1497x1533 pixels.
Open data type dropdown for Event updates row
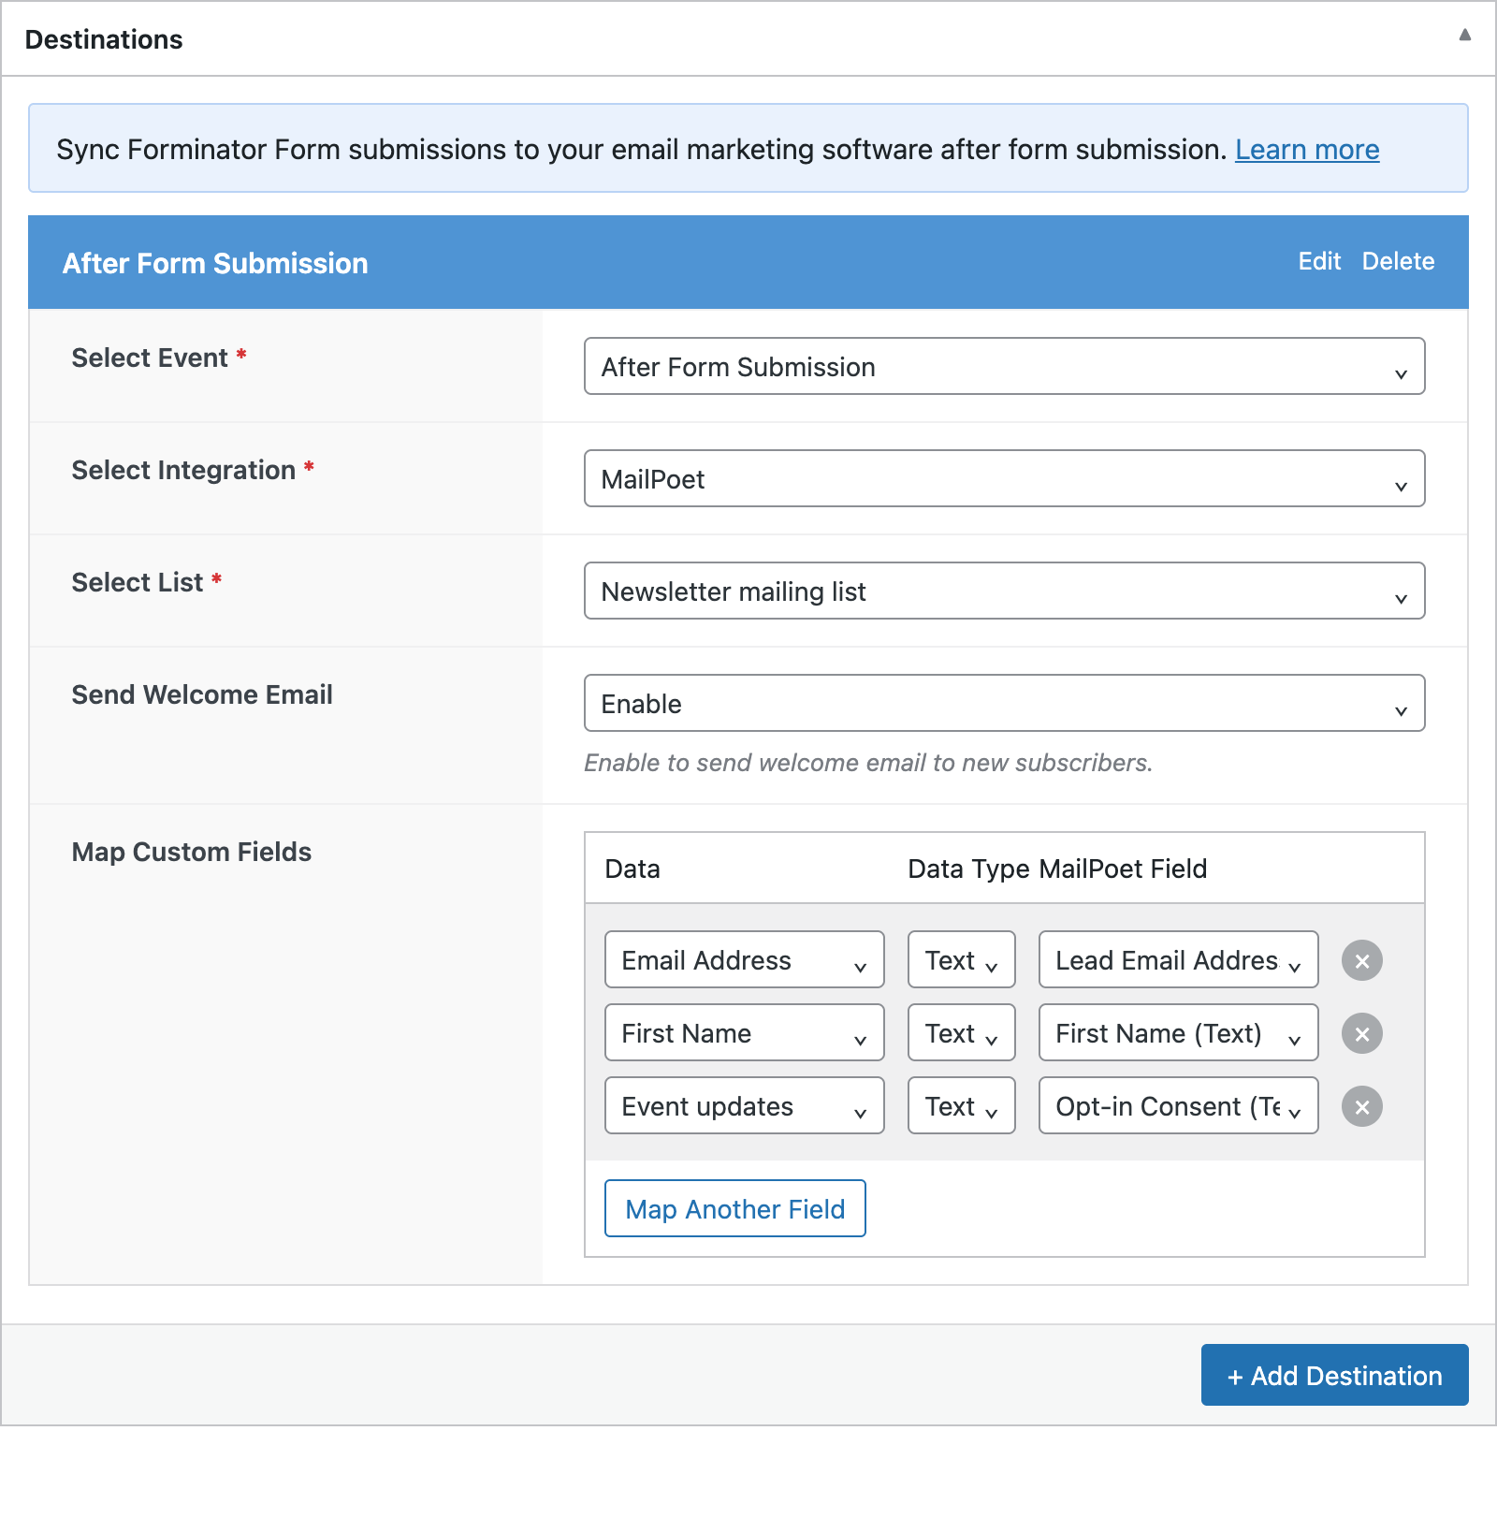[x=961, y=1105]
